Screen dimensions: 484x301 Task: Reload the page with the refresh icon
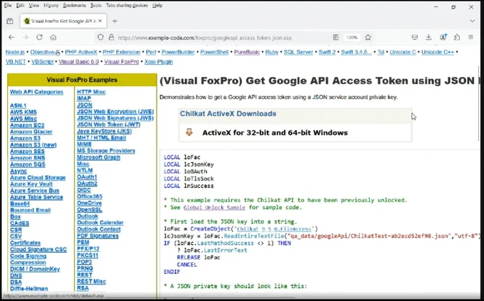[39, 37]
